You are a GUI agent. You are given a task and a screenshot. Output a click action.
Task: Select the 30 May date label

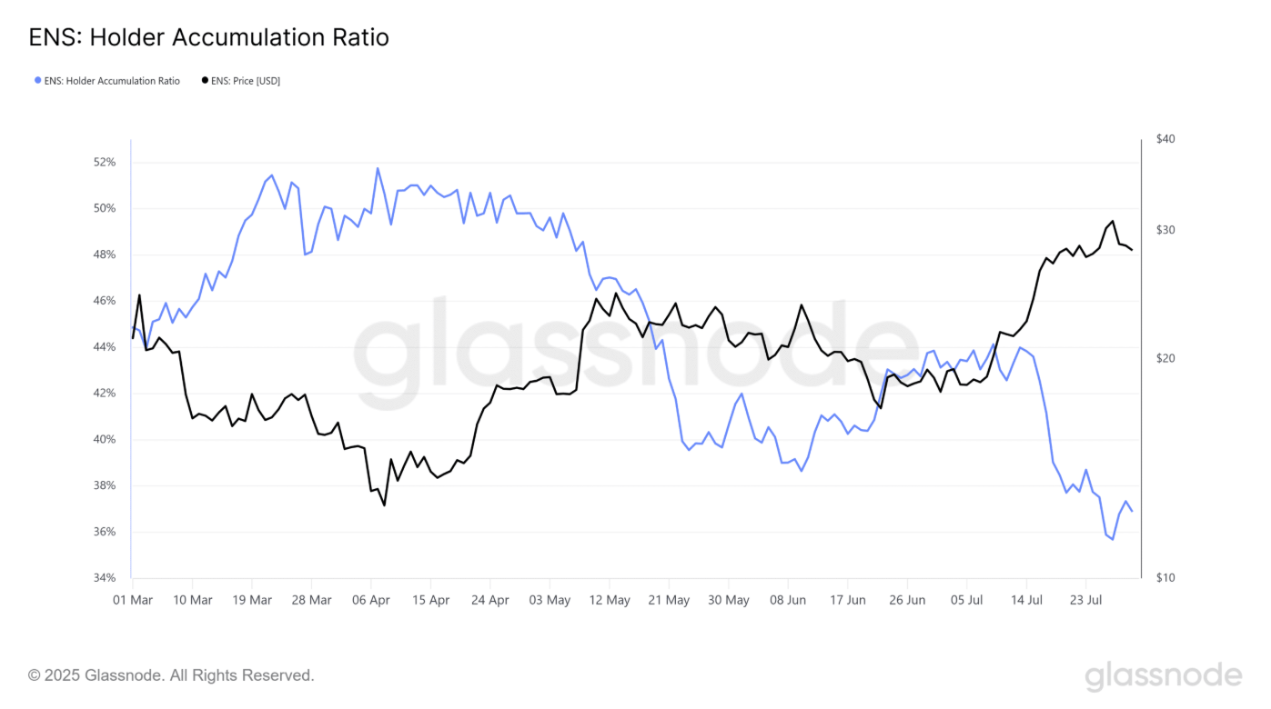pyautogui.click(x=729, y=600)
